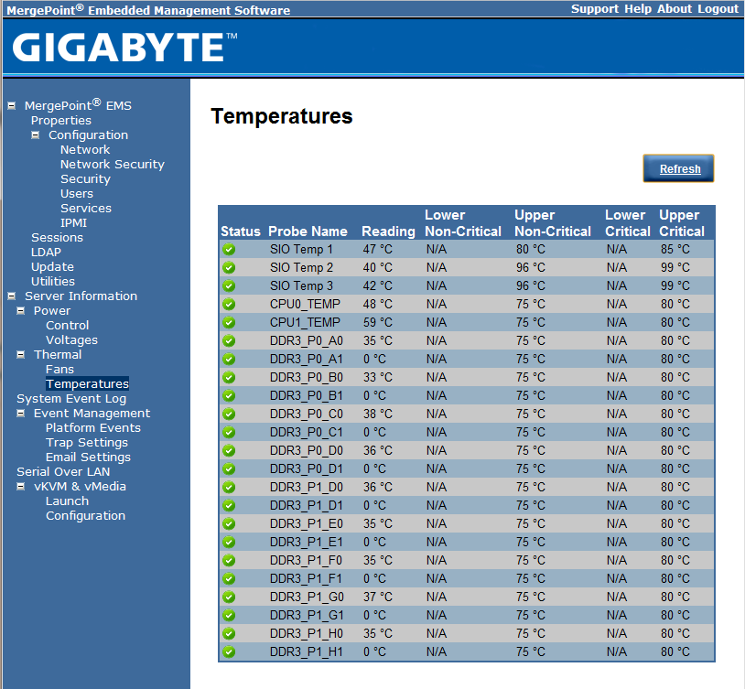Open the Fans page
745x689 pixels.
pos(59,370)
